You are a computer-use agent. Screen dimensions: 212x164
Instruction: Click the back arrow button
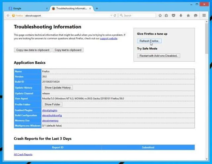(8, 16)
